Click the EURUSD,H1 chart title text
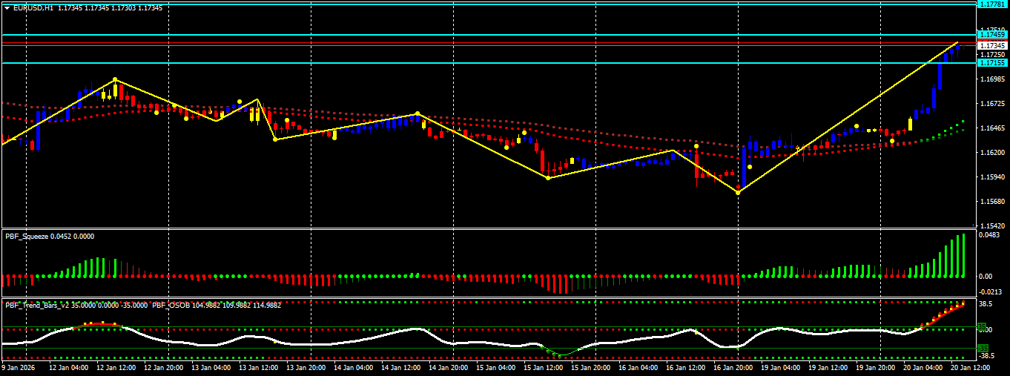Screen dimensions: 1010x376 [x=33, y=7]
